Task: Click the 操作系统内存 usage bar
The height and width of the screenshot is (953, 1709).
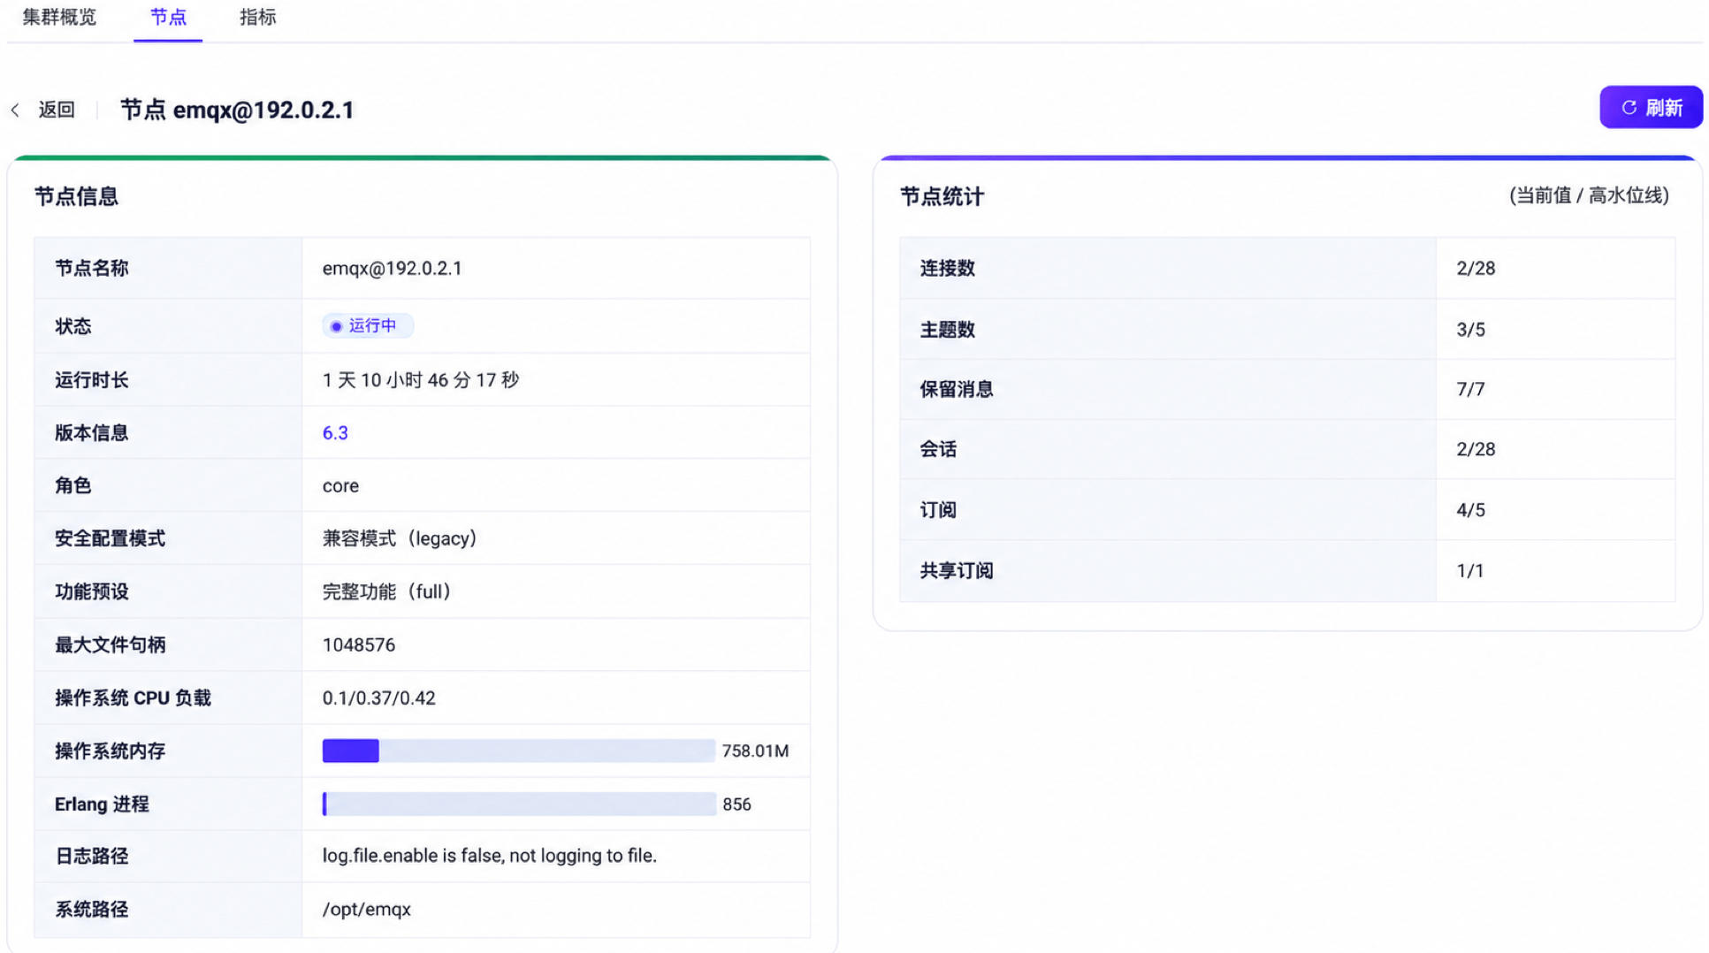Action: click(x=518, y=751)
